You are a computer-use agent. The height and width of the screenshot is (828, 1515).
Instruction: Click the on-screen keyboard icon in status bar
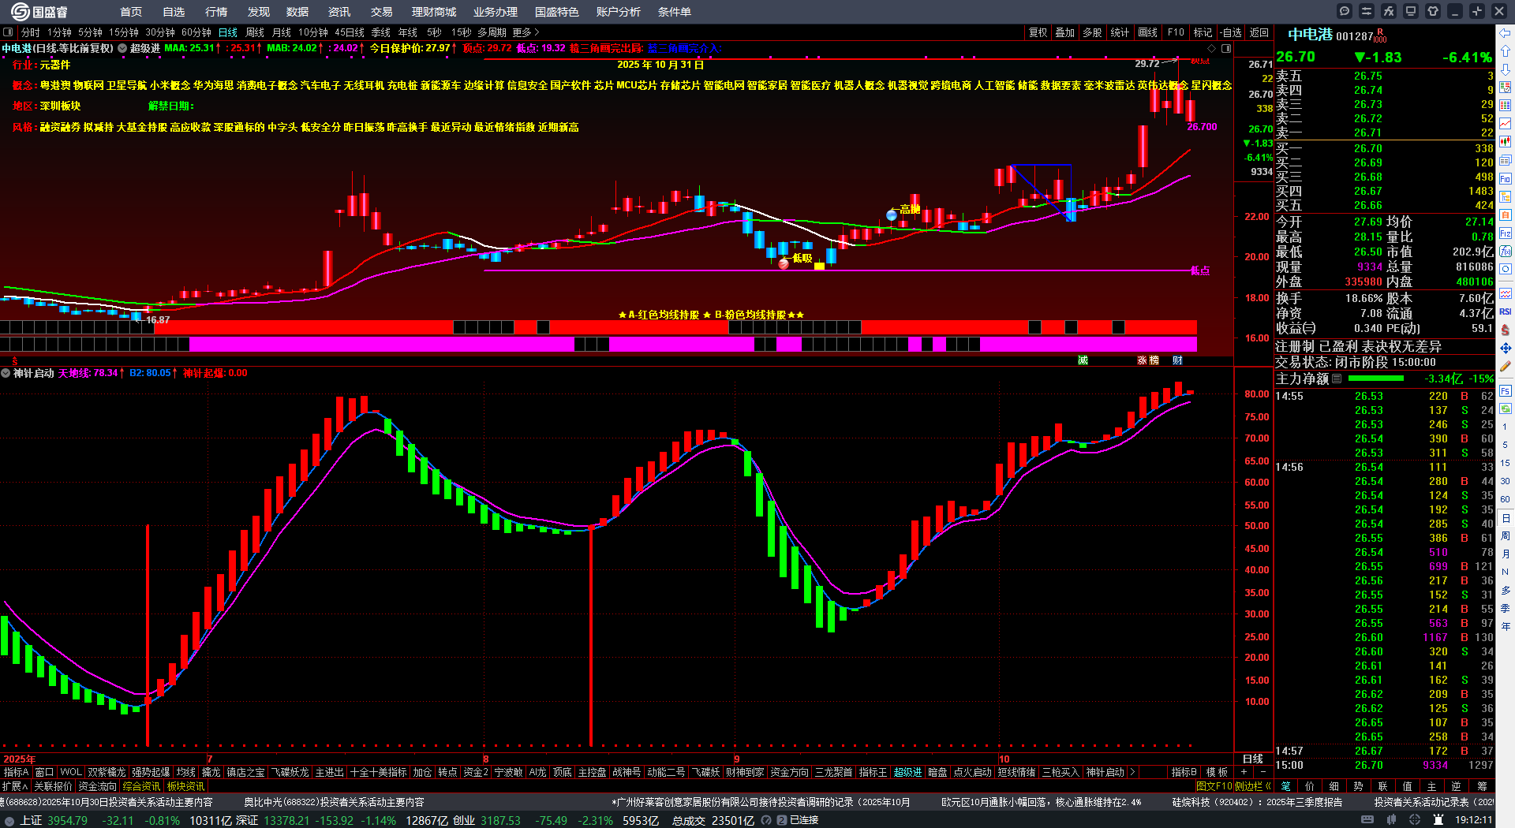point(1367,820)
